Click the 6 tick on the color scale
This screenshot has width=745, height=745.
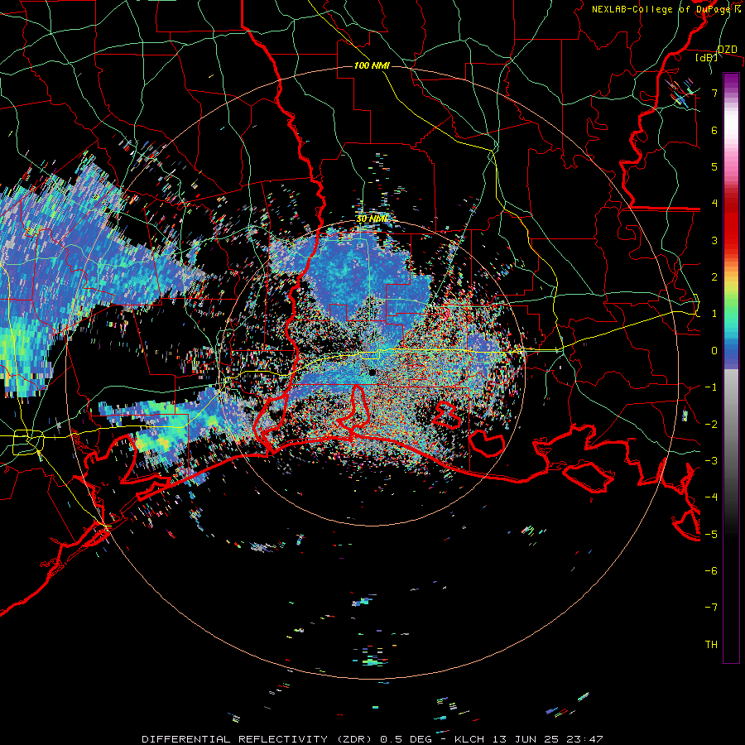[x=714, y=130]
